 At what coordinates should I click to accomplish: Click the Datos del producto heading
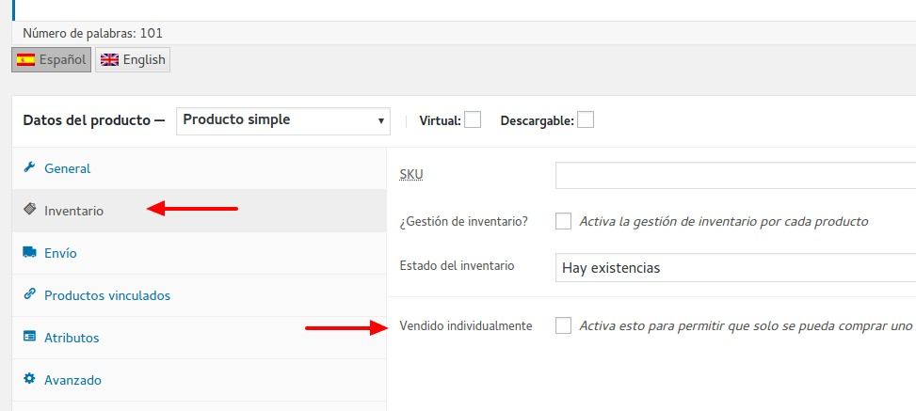[x=94, y=120]
